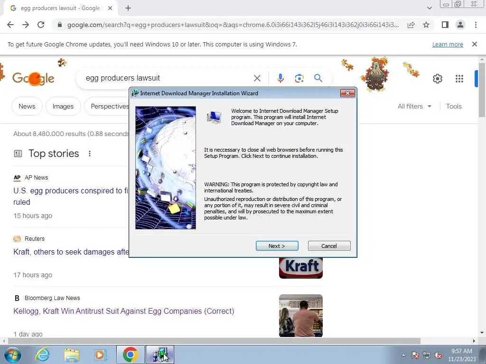Open search Tools
Image resolution: width=486 pixels, height=364 pixels.
[454, 106]
